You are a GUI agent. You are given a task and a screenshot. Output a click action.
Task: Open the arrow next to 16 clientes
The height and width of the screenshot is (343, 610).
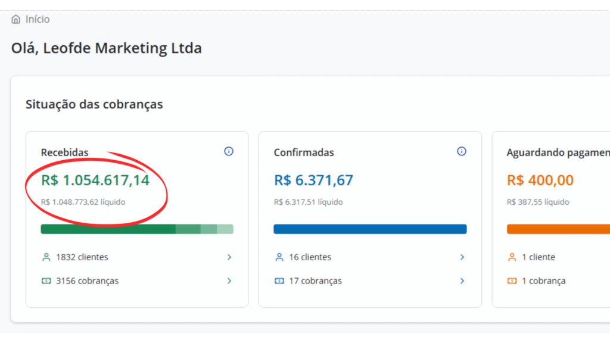[x=462, y=257]
